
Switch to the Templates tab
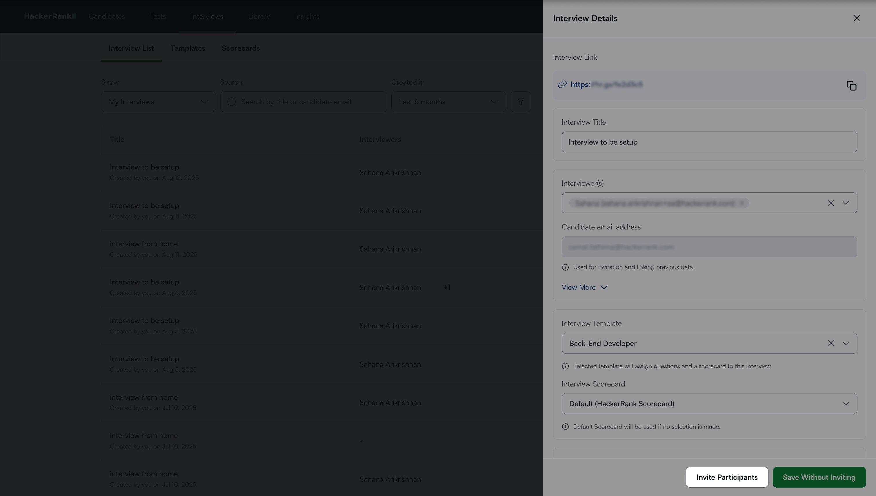188,48
